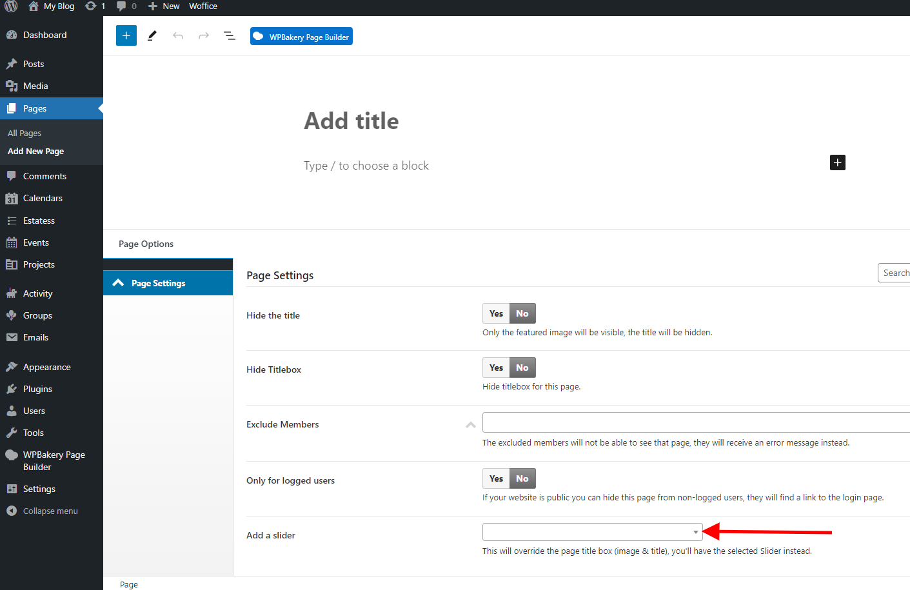Click the Redo arrow
The height and width of the screenshot is (590, 910).
click(204, 35)
